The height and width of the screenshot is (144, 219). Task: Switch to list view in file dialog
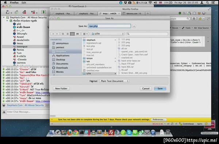click(x=68, y=34)
